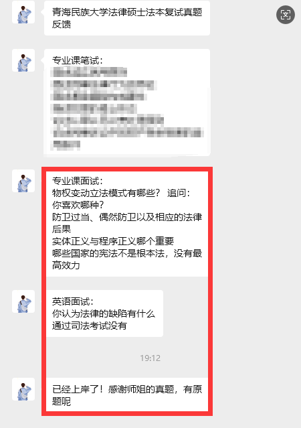Click the 通过司法考试没有 line
Screen dimensions: 301x428
point(90,326)
